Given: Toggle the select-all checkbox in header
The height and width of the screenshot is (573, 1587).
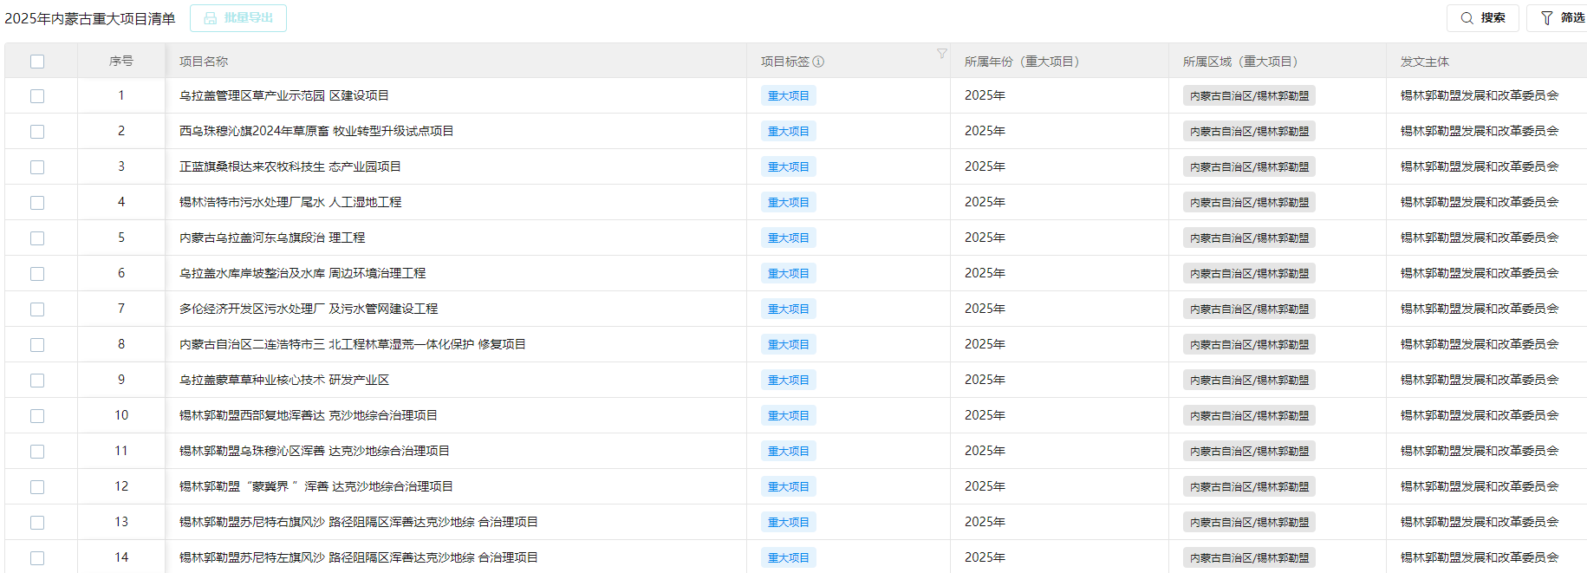Looking at the screenshot, I should pos(37,62).
